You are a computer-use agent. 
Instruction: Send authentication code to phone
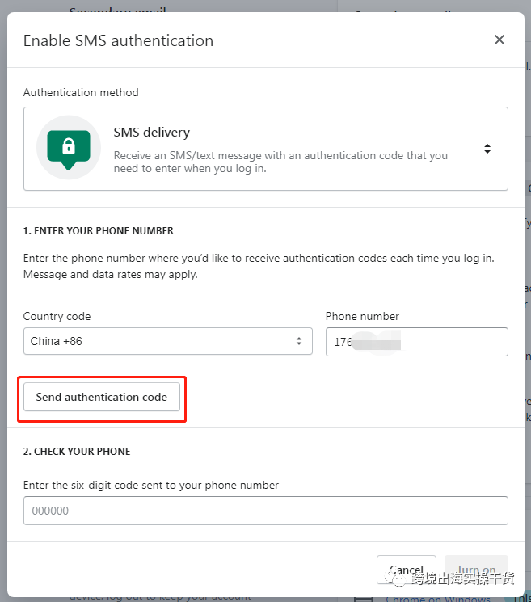click(102, 397)
